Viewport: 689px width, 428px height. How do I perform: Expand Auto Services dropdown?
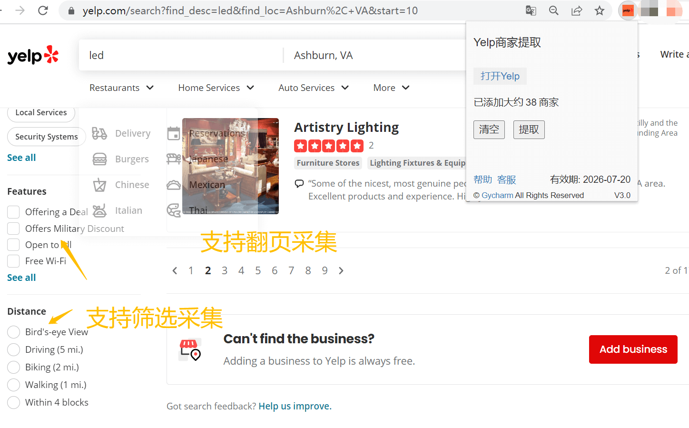click(314, 88)
